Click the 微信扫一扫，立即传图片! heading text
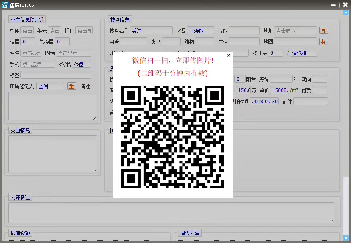The height and width of the screenshot is (243, 351). click(x=173, y=61)
